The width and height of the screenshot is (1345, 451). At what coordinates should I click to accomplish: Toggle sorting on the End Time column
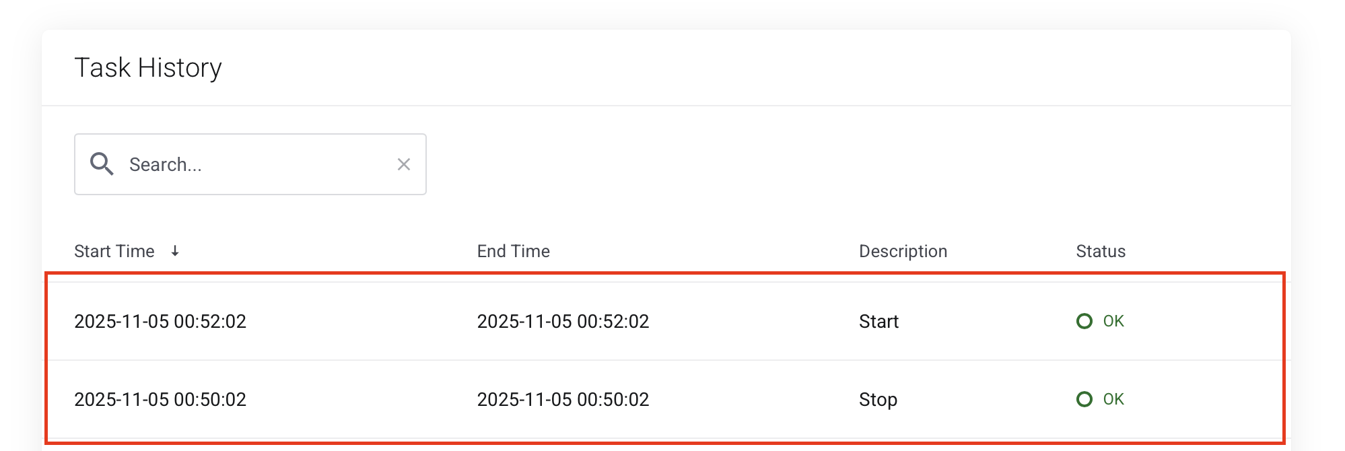click(513, 251)
